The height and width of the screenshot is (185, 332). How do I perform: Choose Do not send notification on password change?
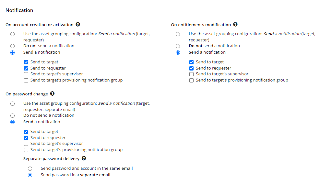[13, 115]
